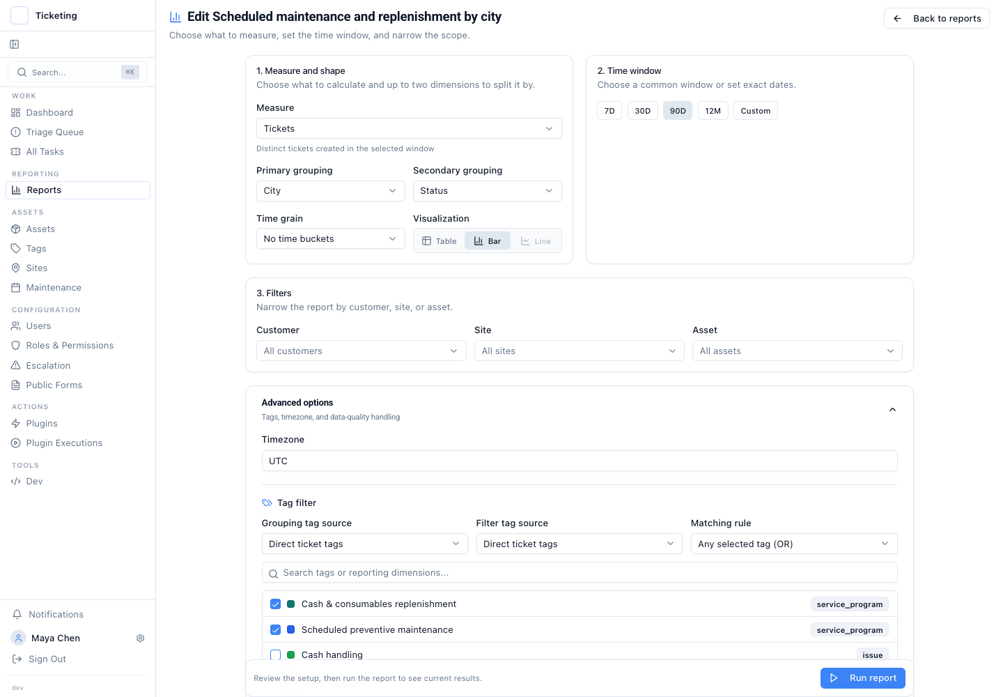The height and width of the screenshot is (697, 1003).
Task: Click the Assets box icon
Action: 16,229
